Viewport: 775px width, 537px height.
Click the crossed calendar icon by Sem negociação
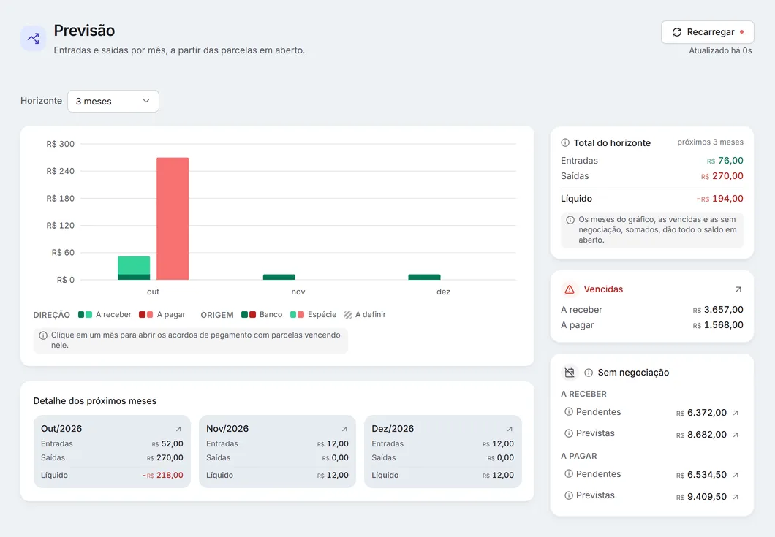tap(570, 373)
